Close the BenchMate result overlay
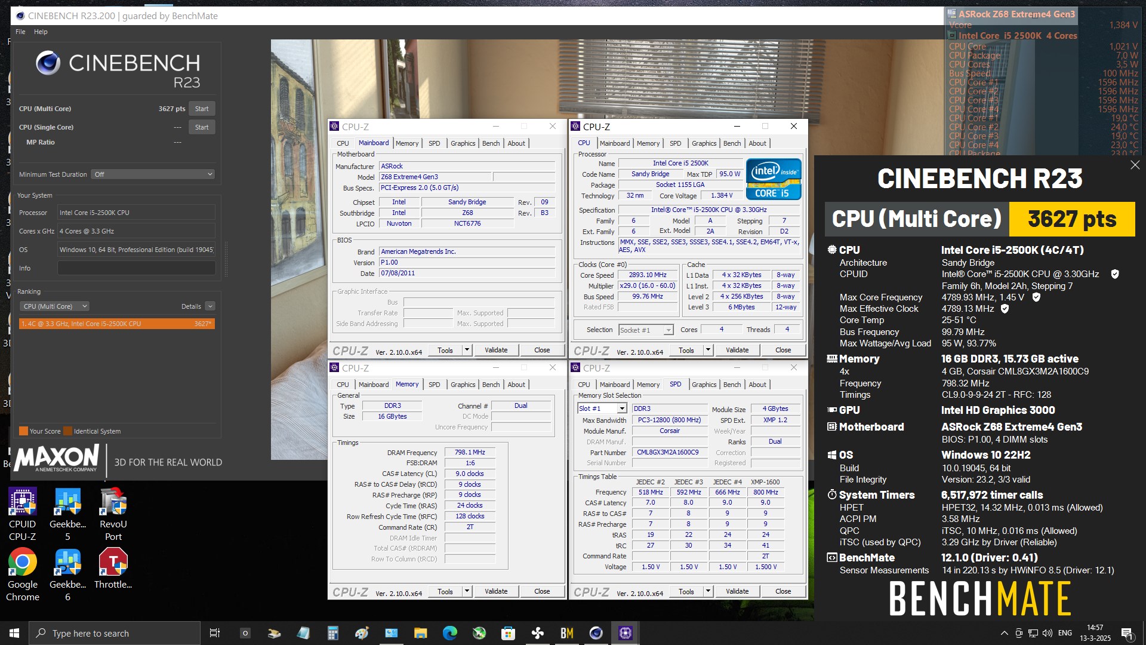Screen dimensions: 1146x645 coord(1135,165)
